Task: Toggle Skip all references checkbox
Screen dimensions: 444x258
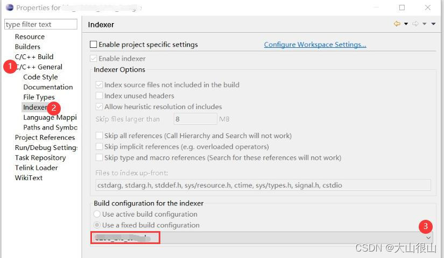Action: pos(99,135)
